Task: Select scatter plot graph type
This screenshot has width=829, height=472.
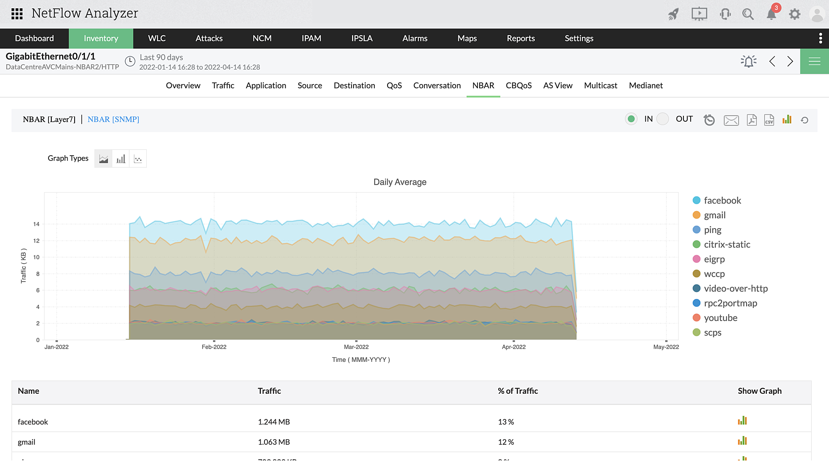Action: coord(138,159)
